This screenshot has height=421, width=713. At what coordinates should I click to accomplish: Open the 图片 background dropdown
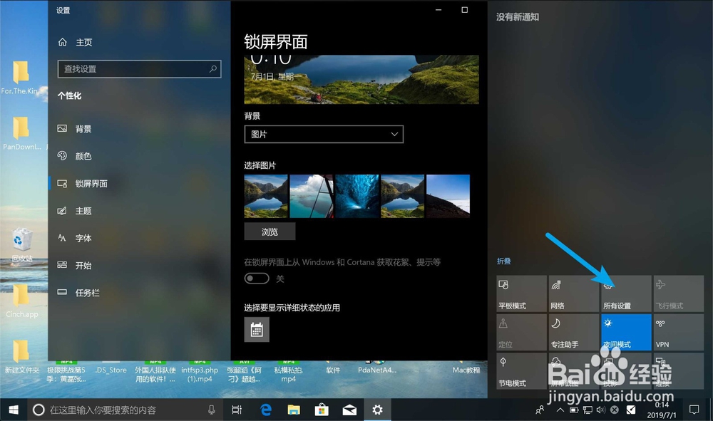pos(324,134)
